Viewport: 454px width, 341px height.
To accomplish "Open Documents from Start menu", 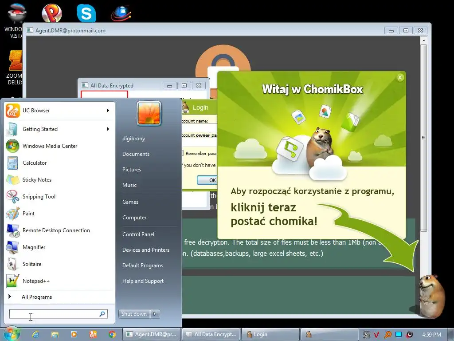I will 136,154.
